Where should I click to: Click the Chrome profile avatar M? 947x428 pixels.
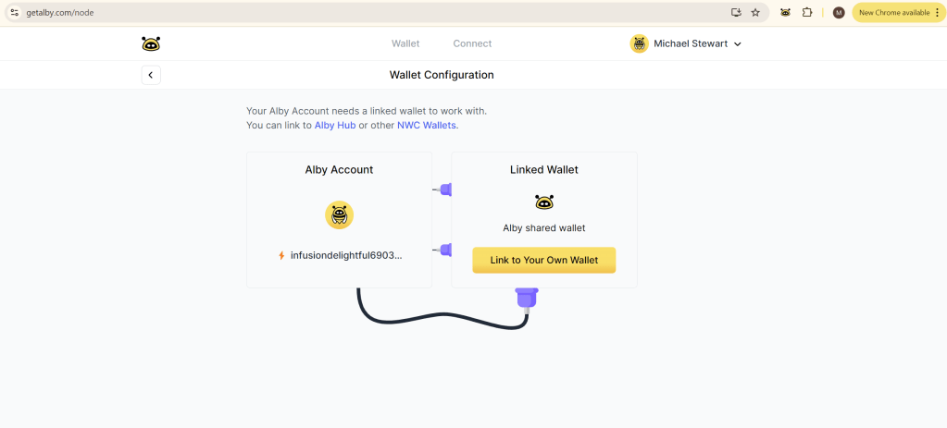839,13
